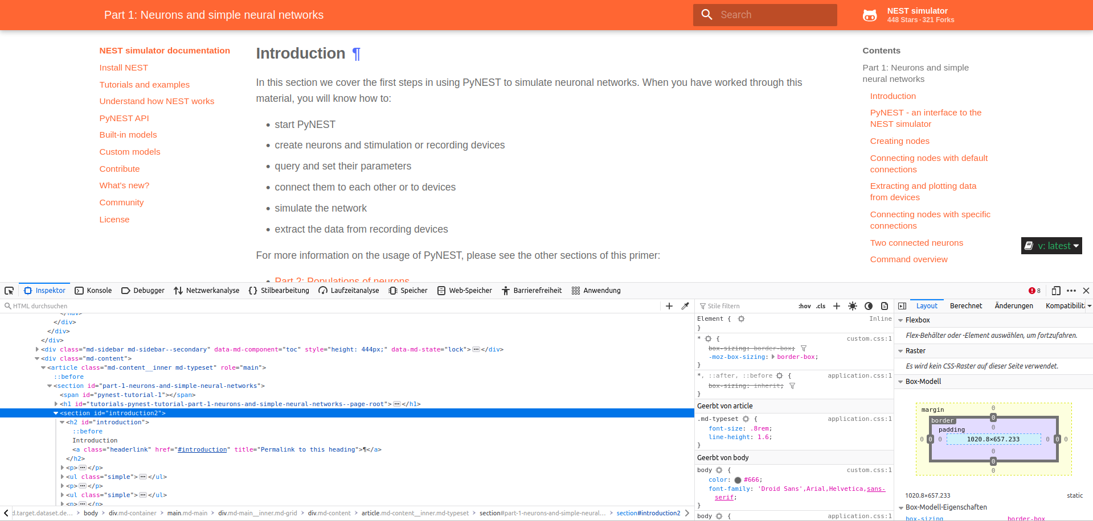
Task: Enable dark color-scheme simulation
Action: pyautogui.click(x=868, y=306)
